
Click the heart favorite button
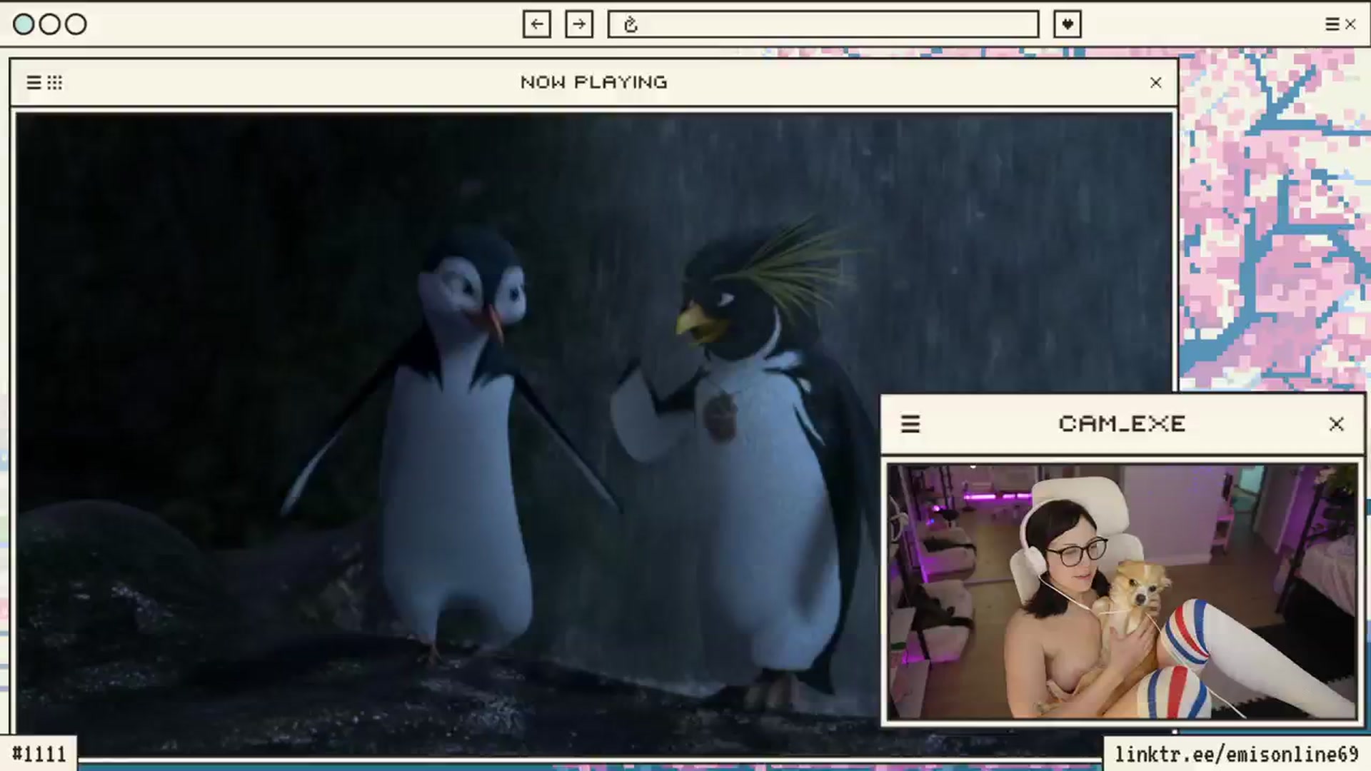(1068, 24)
